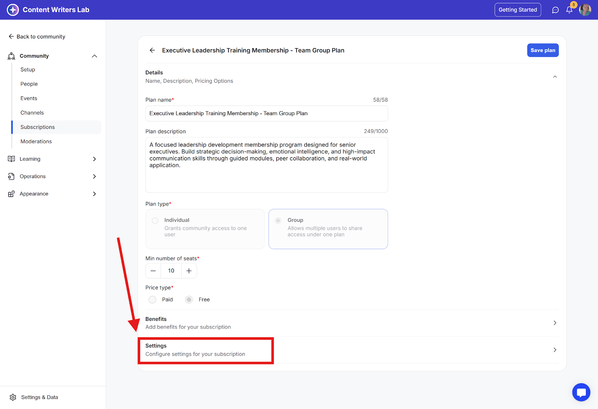598x409 pixels.
Task: Open the chat messages icon
Action: [555, 10]
